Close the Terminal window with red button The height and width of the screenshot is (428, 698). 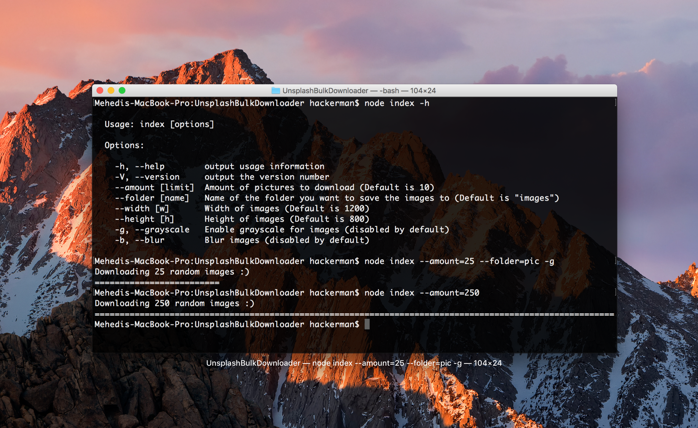pos(100,91)
